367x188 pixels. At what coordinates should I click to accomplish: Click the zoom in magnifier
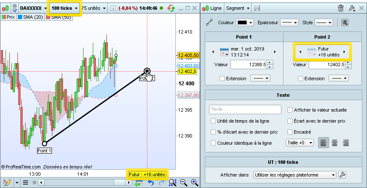(x=195, y=182)
